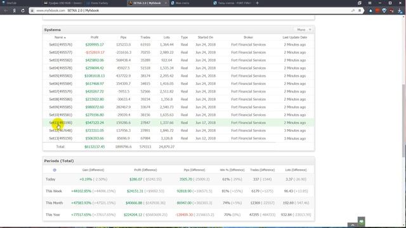Open the Set02(495577) system link

tap(61, 53)
